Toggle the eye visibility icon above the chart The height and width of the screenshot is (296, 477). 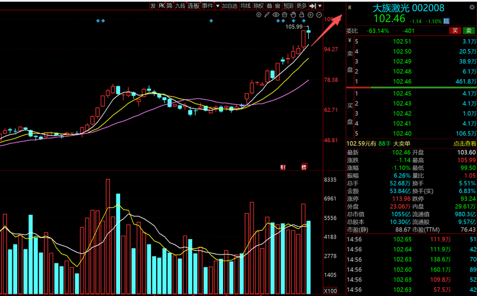[276, 15]
